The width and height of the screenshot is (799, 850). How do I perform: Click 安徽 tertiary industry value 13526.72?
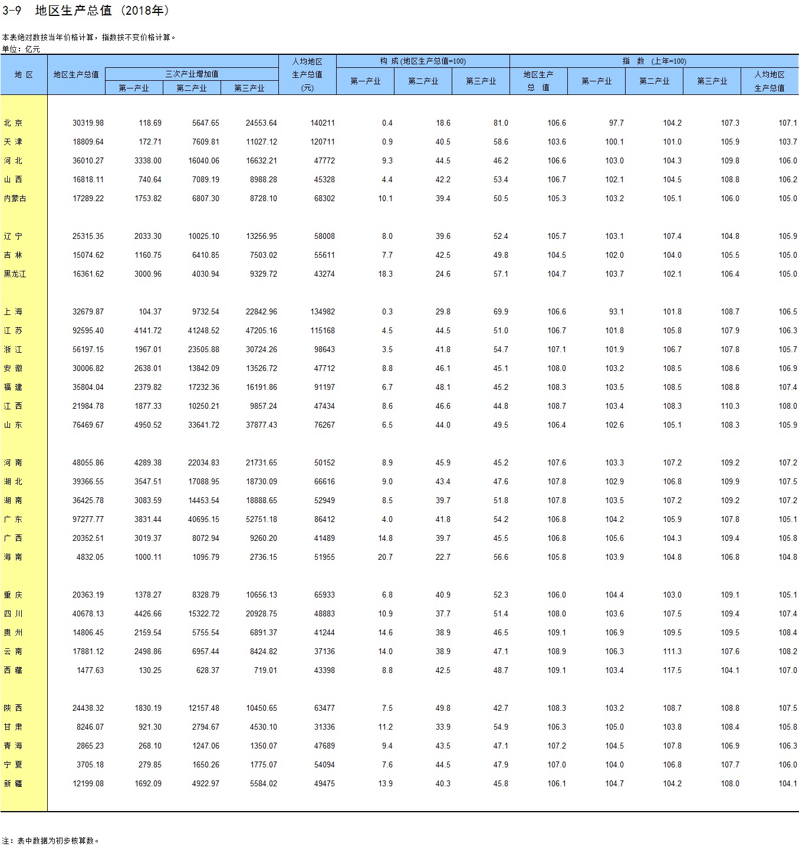(261, 368)
